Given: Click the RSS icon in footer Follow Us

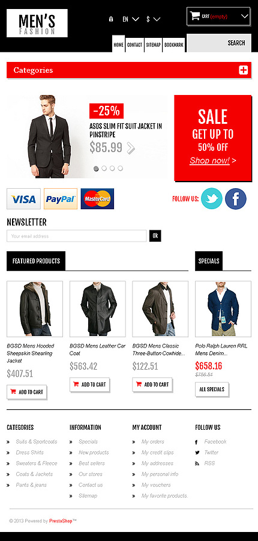Looking at the screenshot, I should click(197, 463).
